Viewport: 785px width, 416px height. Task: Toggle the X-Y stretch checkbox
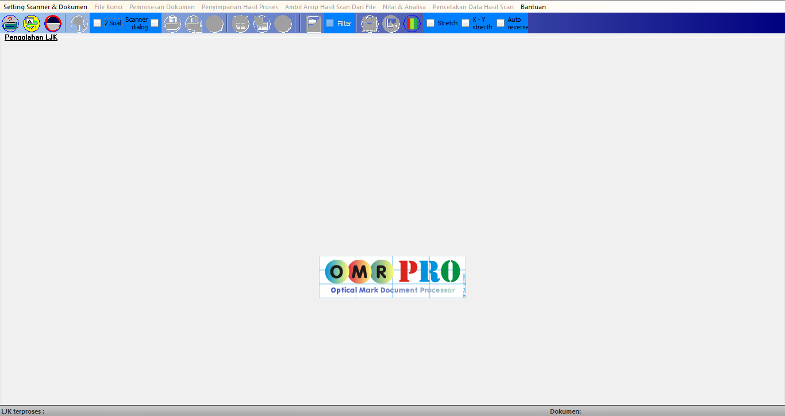pyautogui.click(x=465, y=22)
